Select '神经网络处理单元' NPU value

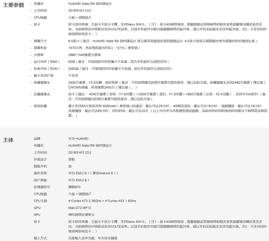[81, 215]
